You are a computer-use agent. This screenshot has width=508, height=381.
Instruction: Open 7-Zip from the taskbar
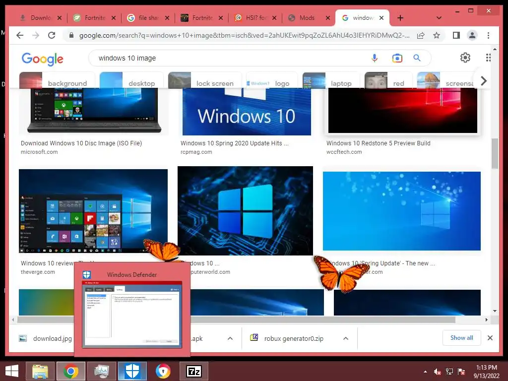click(194, 371)
